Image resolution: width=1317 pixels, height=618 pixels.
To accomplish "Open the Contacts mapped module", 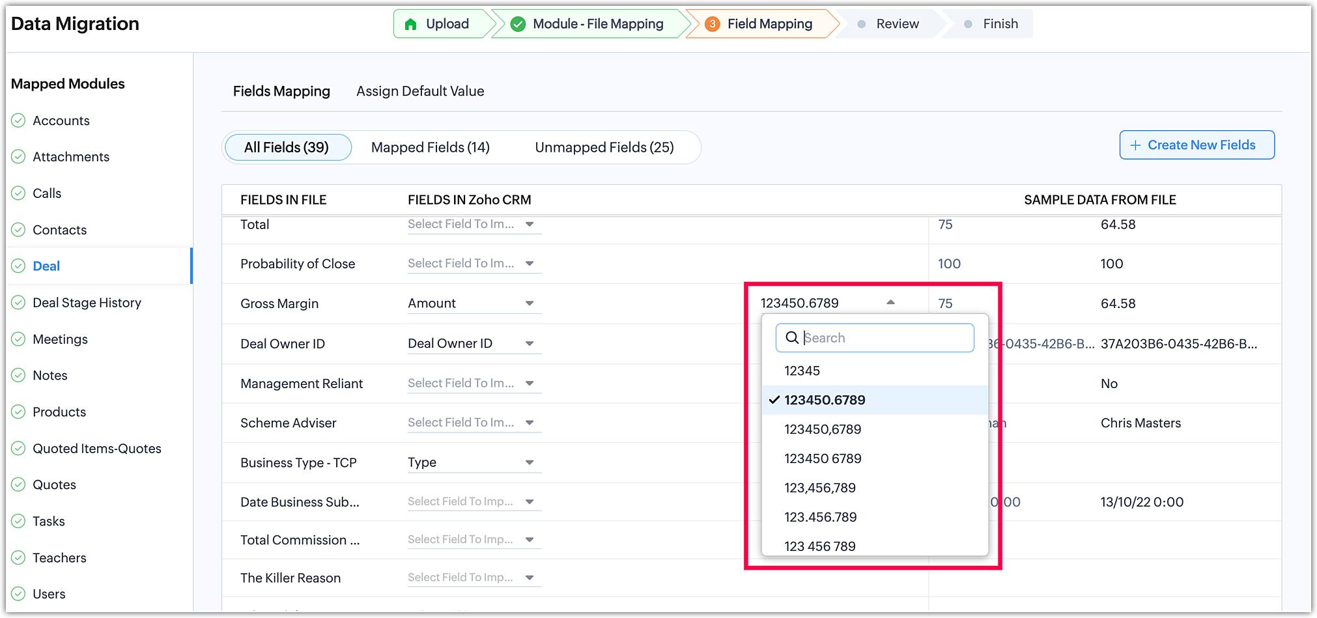I will (59, 230).
